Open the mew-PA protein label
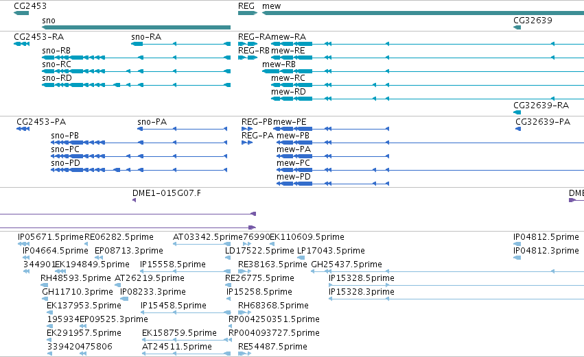The width and height of the screenshot is (584, 357). (294, 149)
